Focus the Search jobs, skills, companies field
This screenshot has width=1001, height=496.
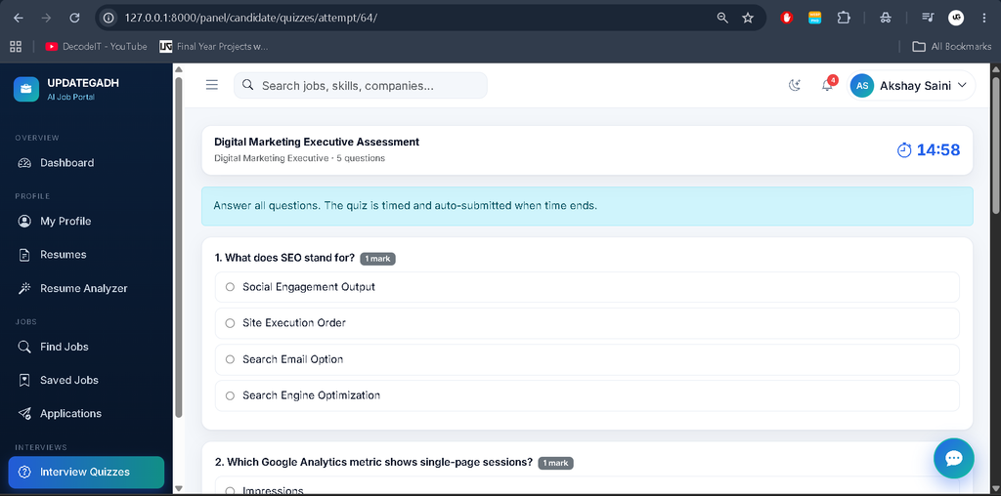point(360,85)
